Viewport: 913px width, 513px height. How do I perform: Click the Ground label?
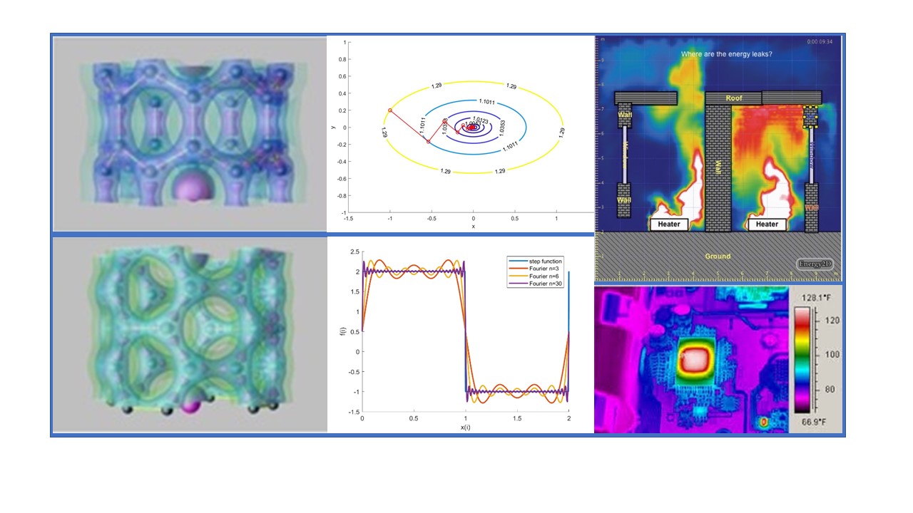point(718,256)
